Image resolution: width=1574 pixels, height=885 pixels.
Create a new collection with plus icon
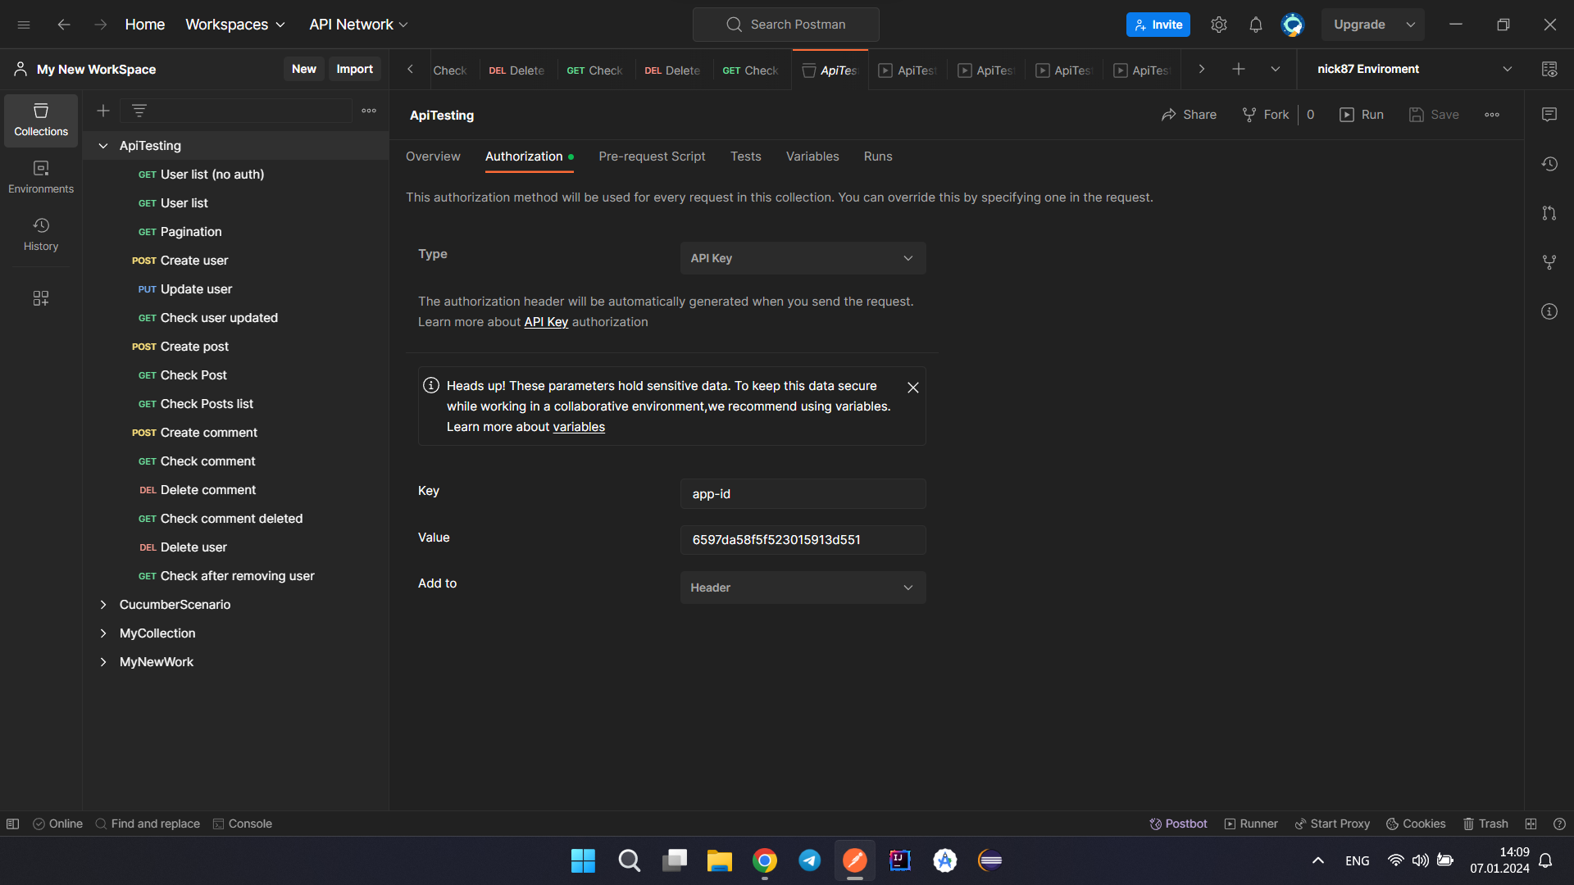pos(103,111)
